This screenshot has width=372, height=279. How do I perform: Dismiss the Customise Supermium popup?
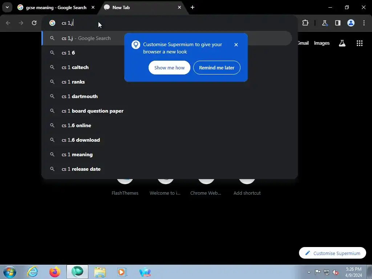(236, 45)
